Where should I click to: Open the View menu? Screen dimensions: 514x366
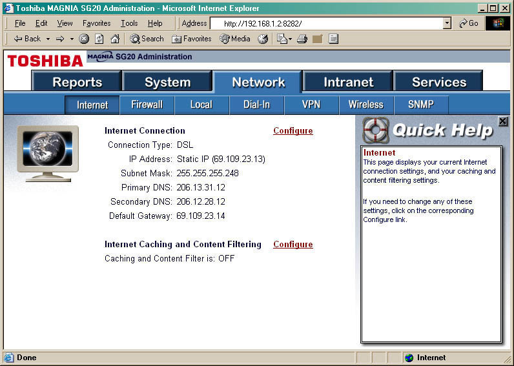(65, 23)
